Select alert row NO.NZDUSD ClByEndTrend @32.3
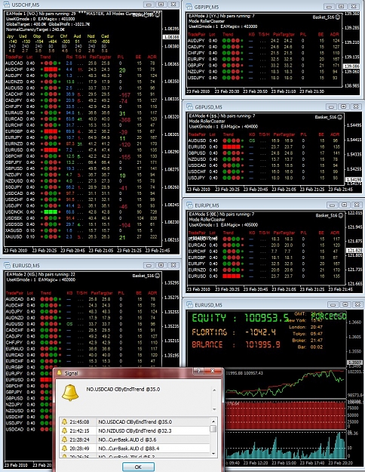 point(135,430)
